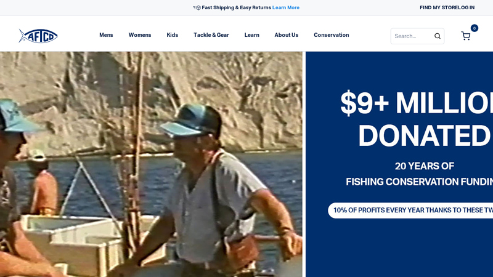This screenshot has width=493, height=277.
Task: Click the cart item count badge
Action: point(475,28)
